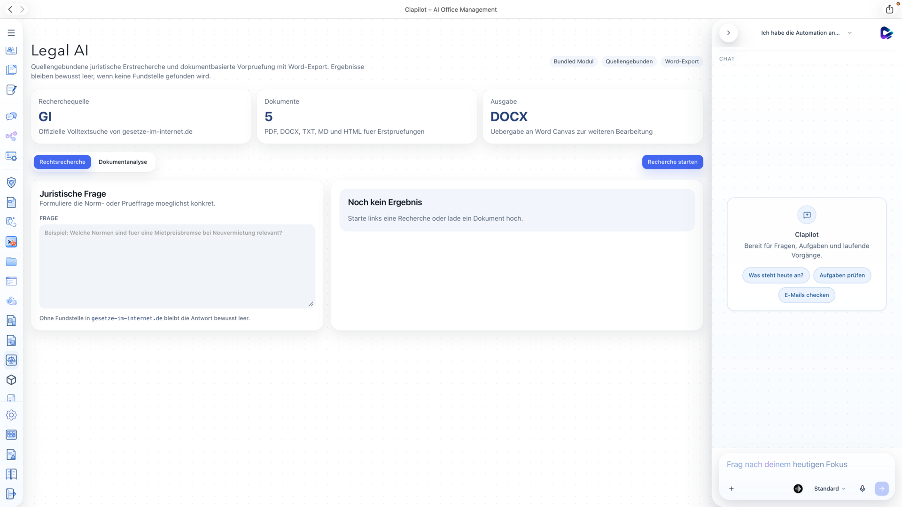
Task: Open the Standard model dropdown
Action: click(x=830, y=489)
